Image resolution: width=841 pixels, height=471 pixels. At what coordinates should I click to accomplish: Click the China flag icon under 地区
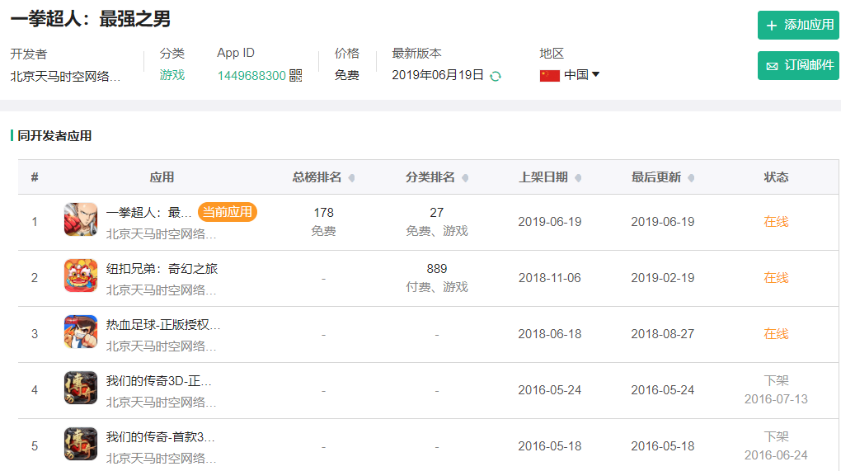pyautogui.click(x=550, y=76)
